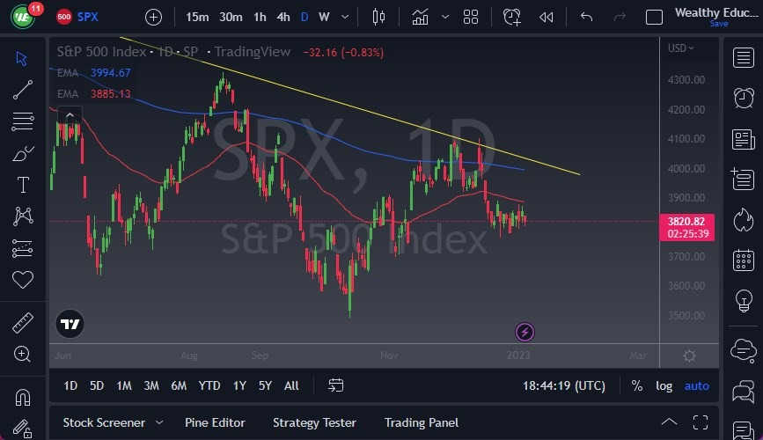Save the chart layout
This screenshot has height=440, width=763.
[719, 24]
